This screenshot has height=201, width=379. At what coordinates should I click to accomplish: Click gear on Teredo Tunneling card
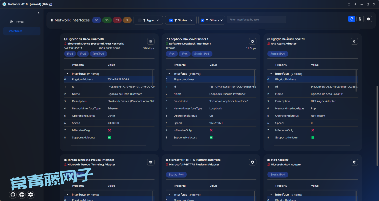click(x=151, y=162)
